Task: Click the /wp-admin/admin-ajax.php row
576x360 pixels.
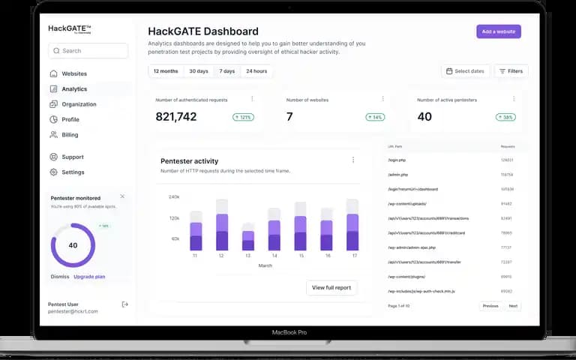Action: point(454,247)
